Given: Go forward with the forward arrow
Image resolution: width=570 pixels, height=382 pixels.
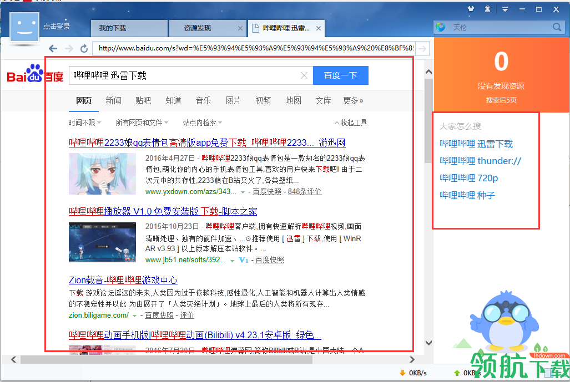Looking at the screenshot, I should coord(69,48).
